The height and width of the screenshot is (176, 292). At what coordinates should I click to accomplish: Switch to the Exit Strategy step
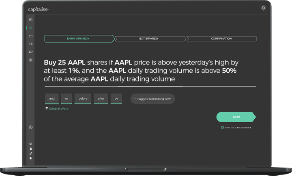(150, 38)
